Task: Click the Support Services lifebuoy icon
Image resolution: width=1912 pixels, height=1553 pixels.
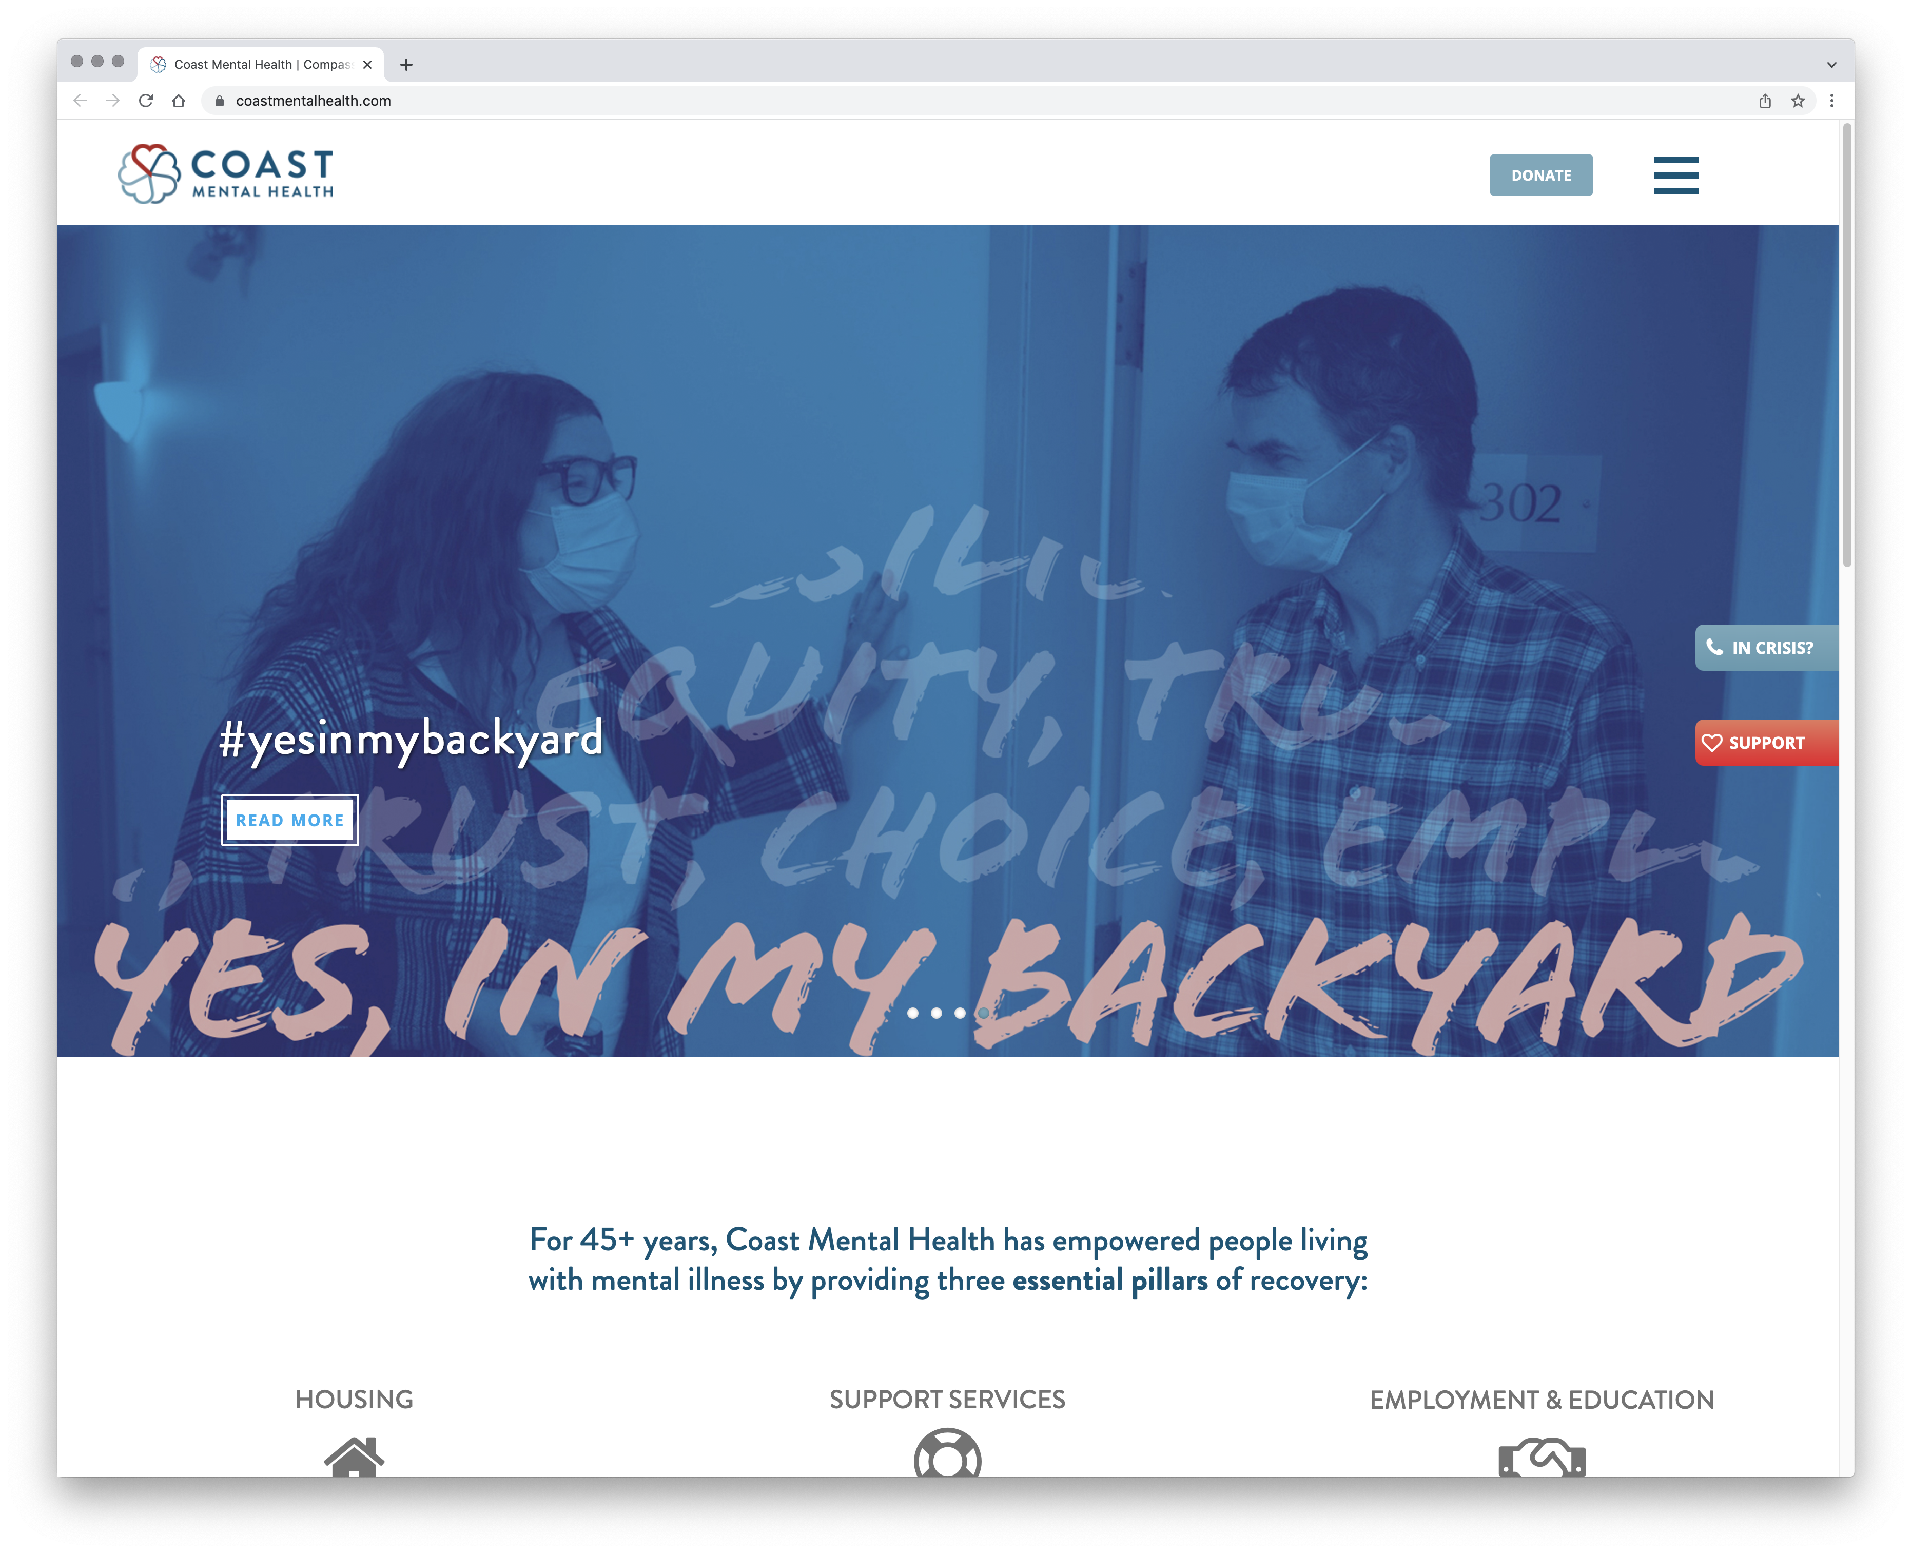Action: point(947,1454)
